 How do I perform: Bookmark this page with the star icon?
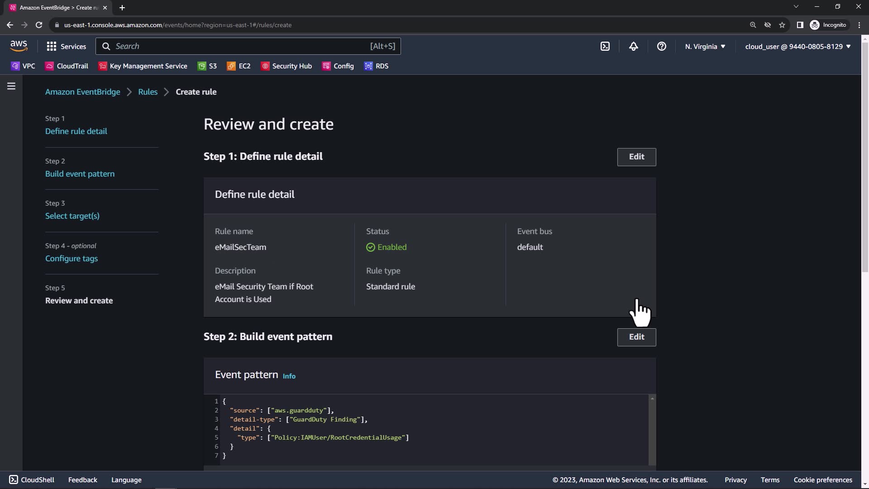point(782,25)
